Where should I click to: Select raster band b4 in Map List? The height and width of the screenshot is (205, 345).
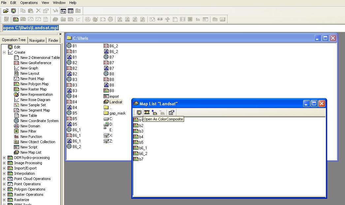[141, 137]
